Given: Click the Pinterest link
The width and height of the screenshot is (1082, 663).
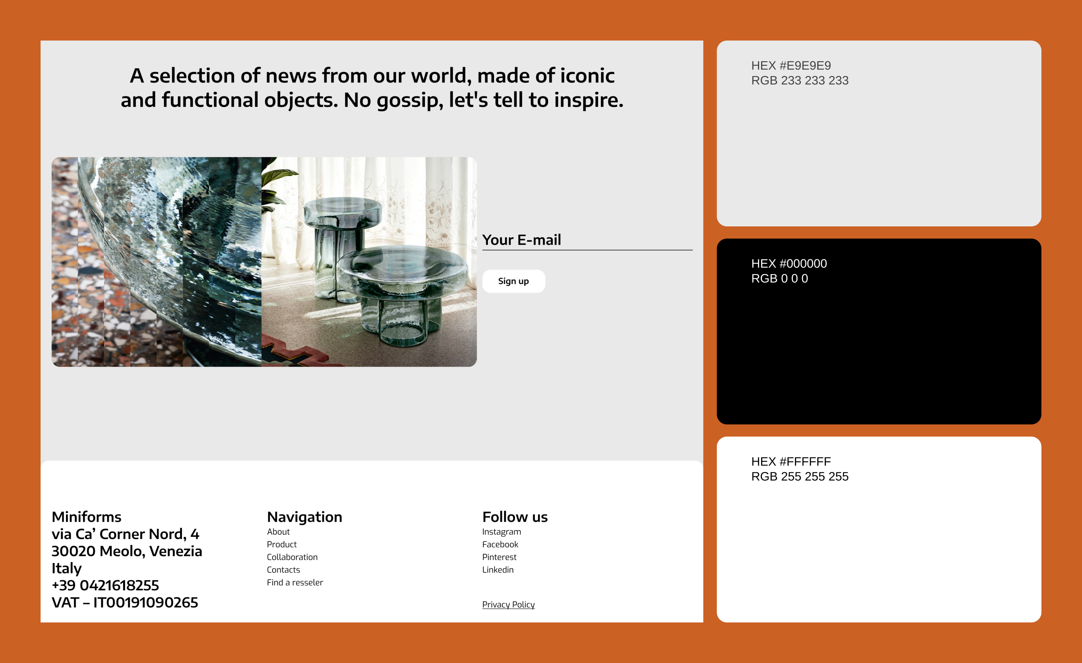Looking at the screenshot, I should coord(499,557).
